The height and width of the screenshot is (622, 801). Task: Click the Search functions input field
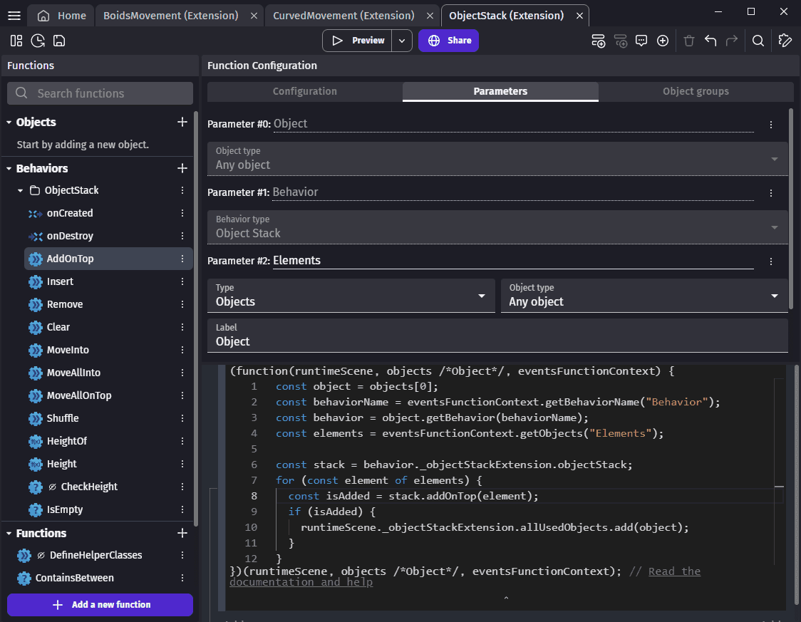[100, 93]
